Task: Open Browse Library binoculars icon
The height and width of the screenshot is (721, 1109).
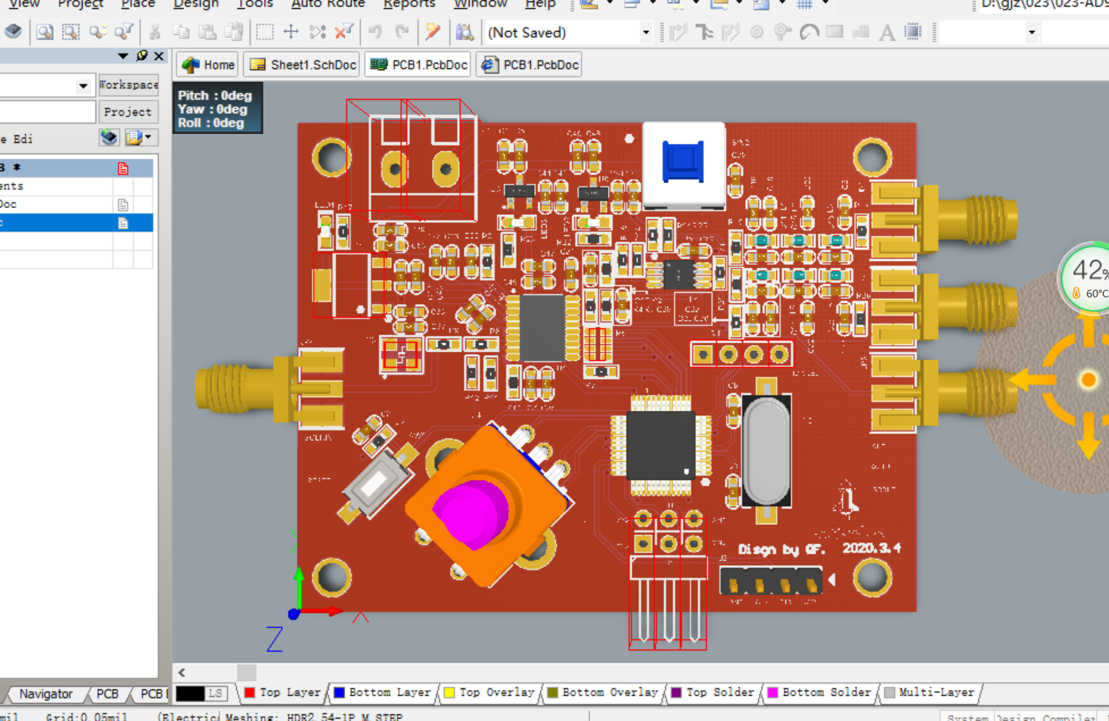Action: 464,32
